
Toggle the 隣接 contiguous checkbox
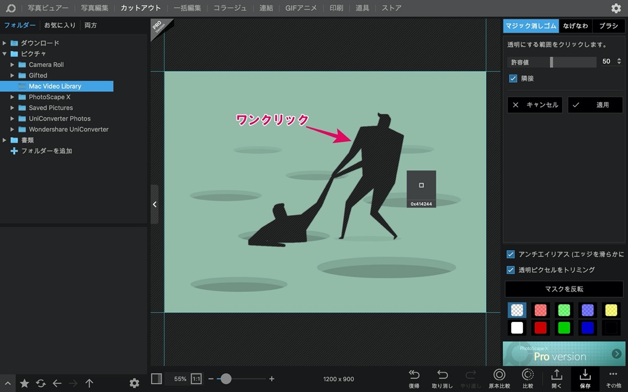pos(513,78)
